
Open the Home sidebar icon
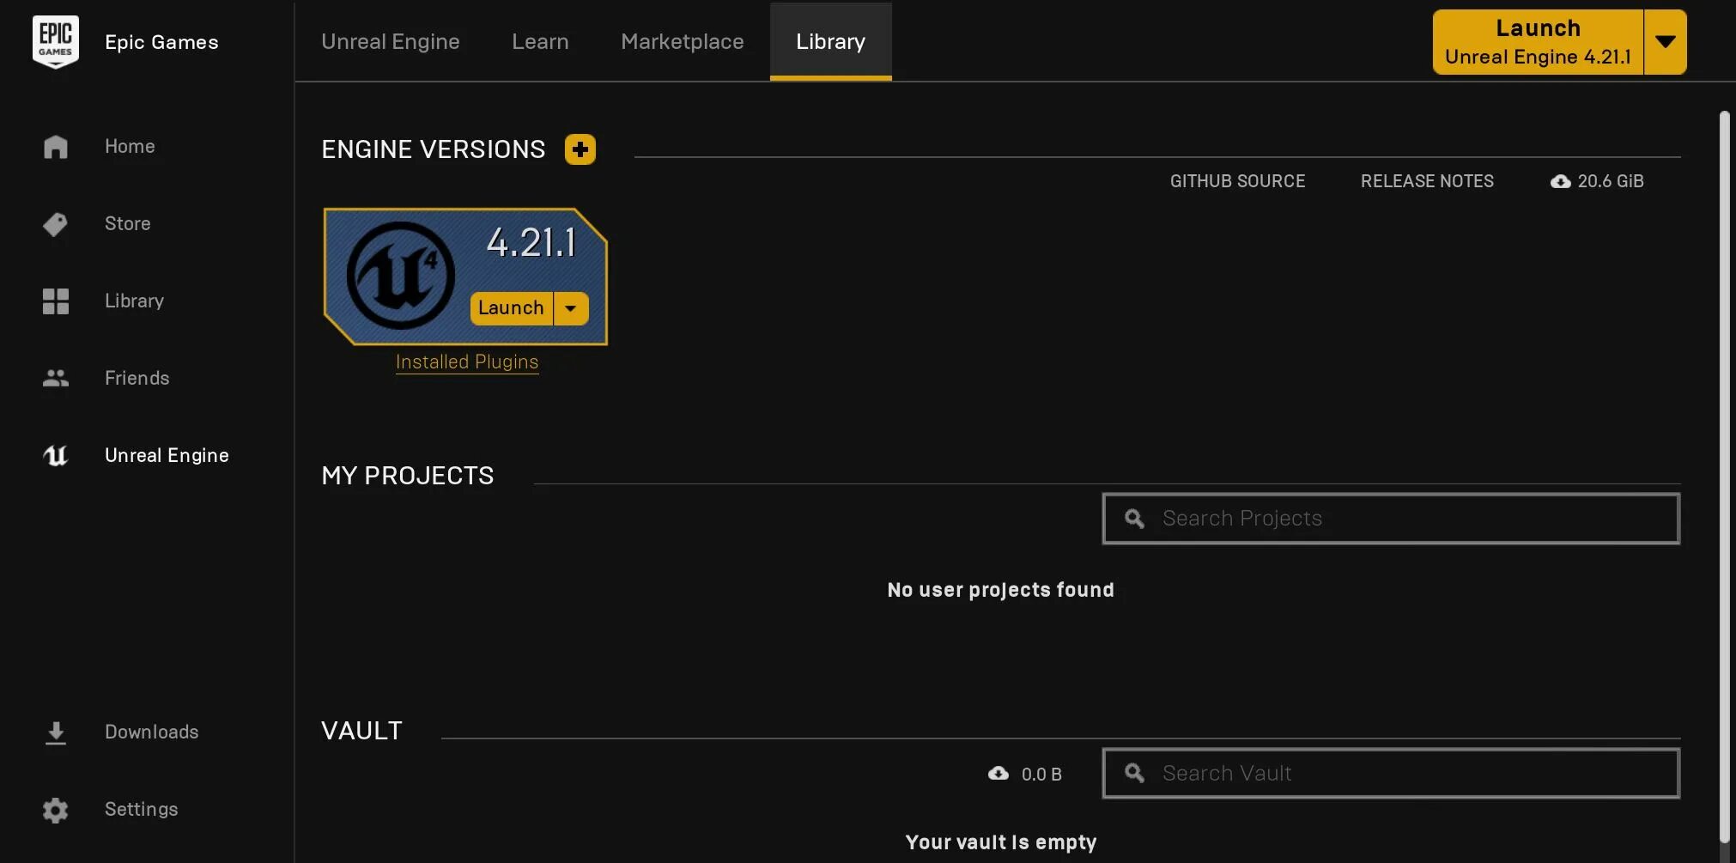coord(56,147)
